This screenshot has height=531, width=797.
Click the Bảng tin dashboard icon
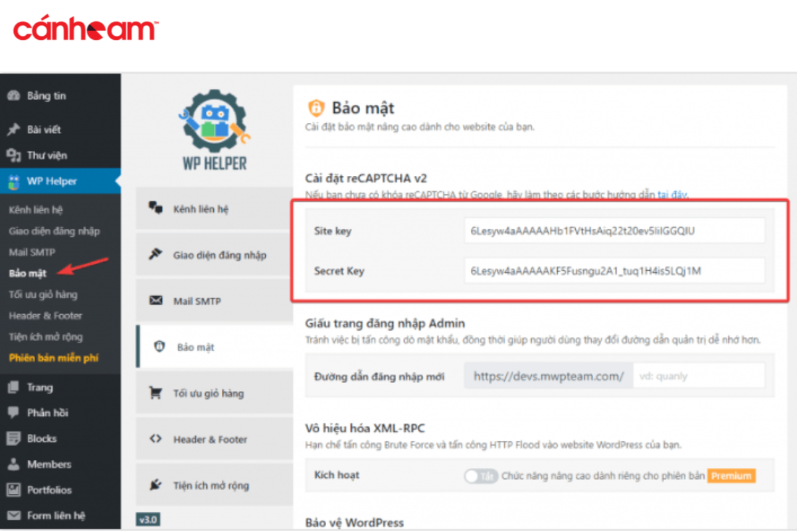tap(13, 96)
